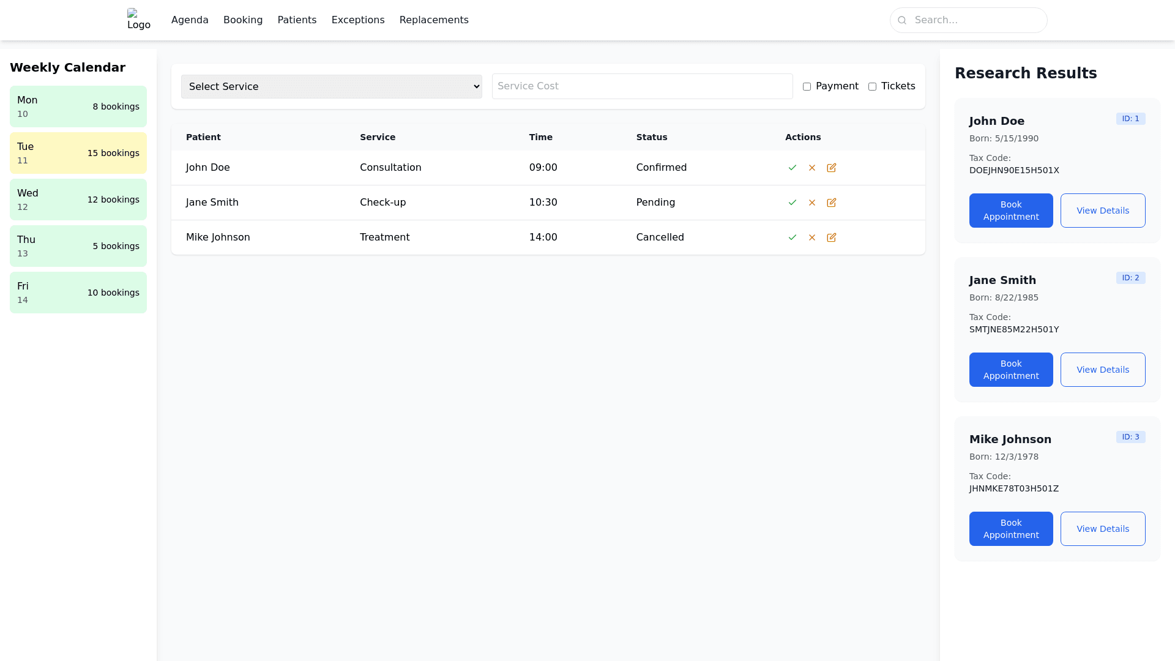Cancel Jane Smith's booking with the X icon
The width and height of the screenshot is (1175, 661).
(812, 203)
